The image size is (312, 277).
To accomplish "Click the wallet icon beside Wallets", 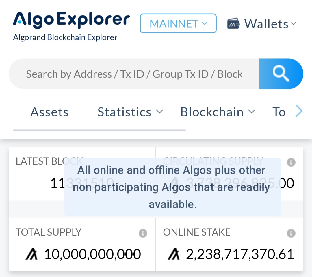I will point(233,23).
